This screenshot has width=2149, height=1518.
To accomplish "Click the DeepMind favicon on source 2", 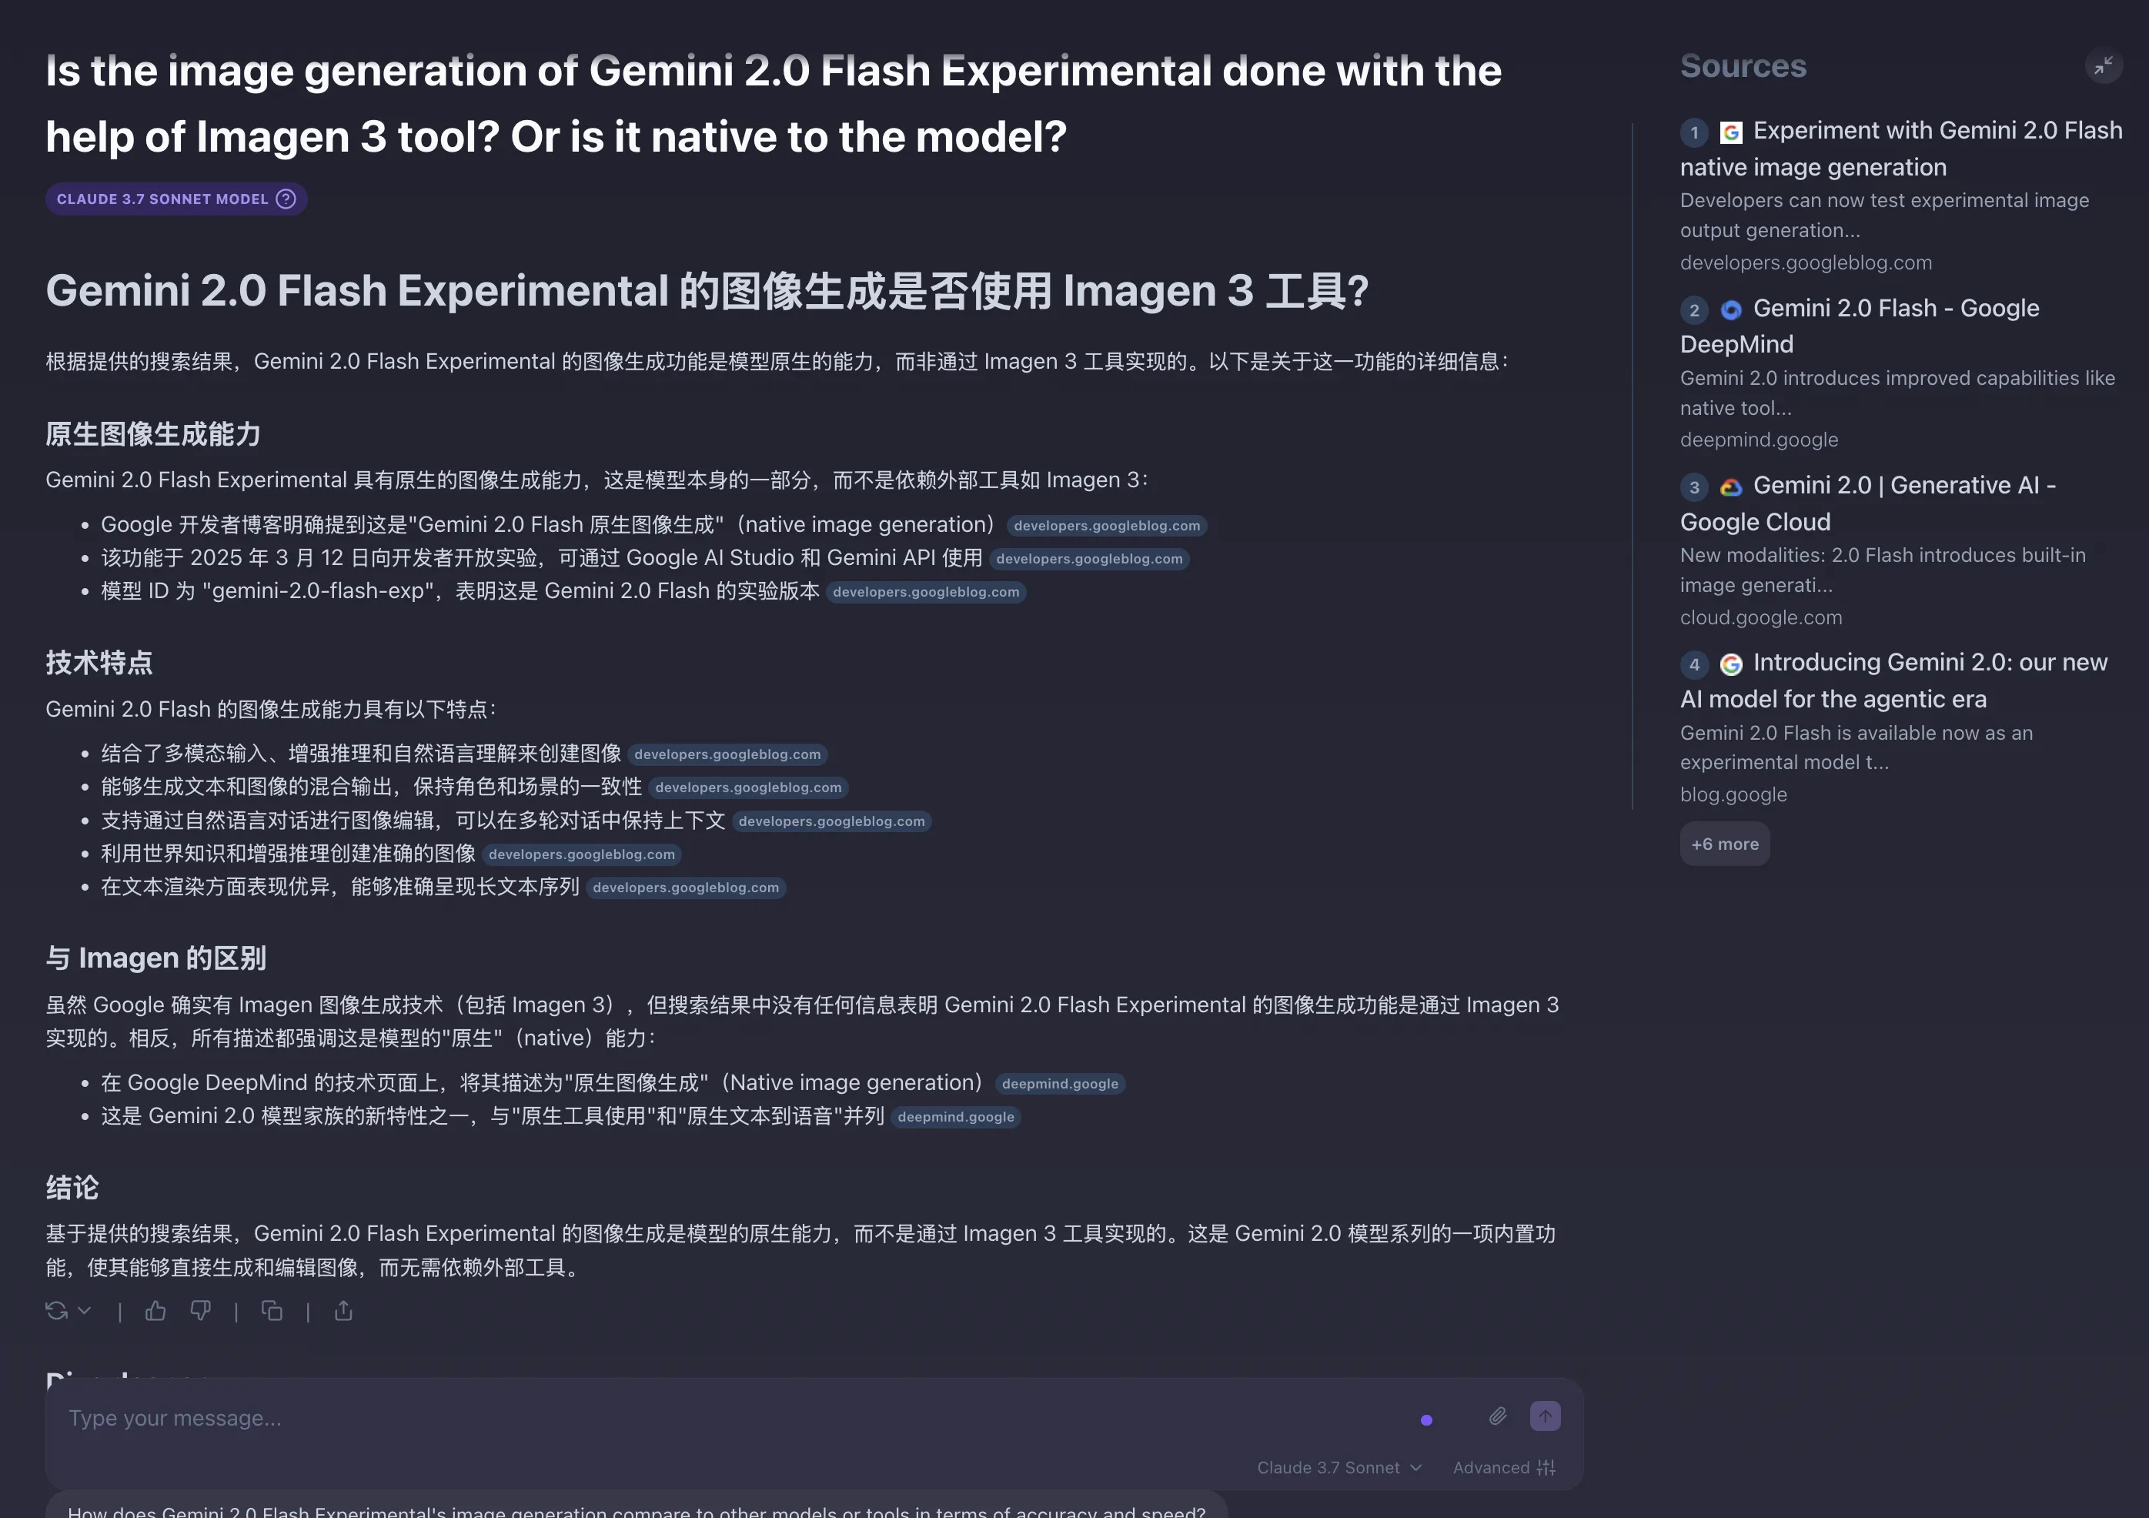I will [x=1730, y=309].
